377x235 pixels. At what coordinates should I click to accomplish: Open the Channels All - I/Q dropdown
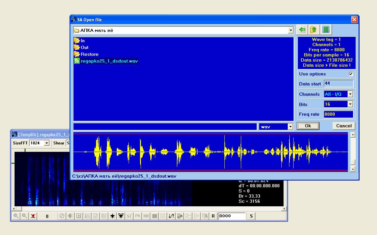[x=350, y=94]
